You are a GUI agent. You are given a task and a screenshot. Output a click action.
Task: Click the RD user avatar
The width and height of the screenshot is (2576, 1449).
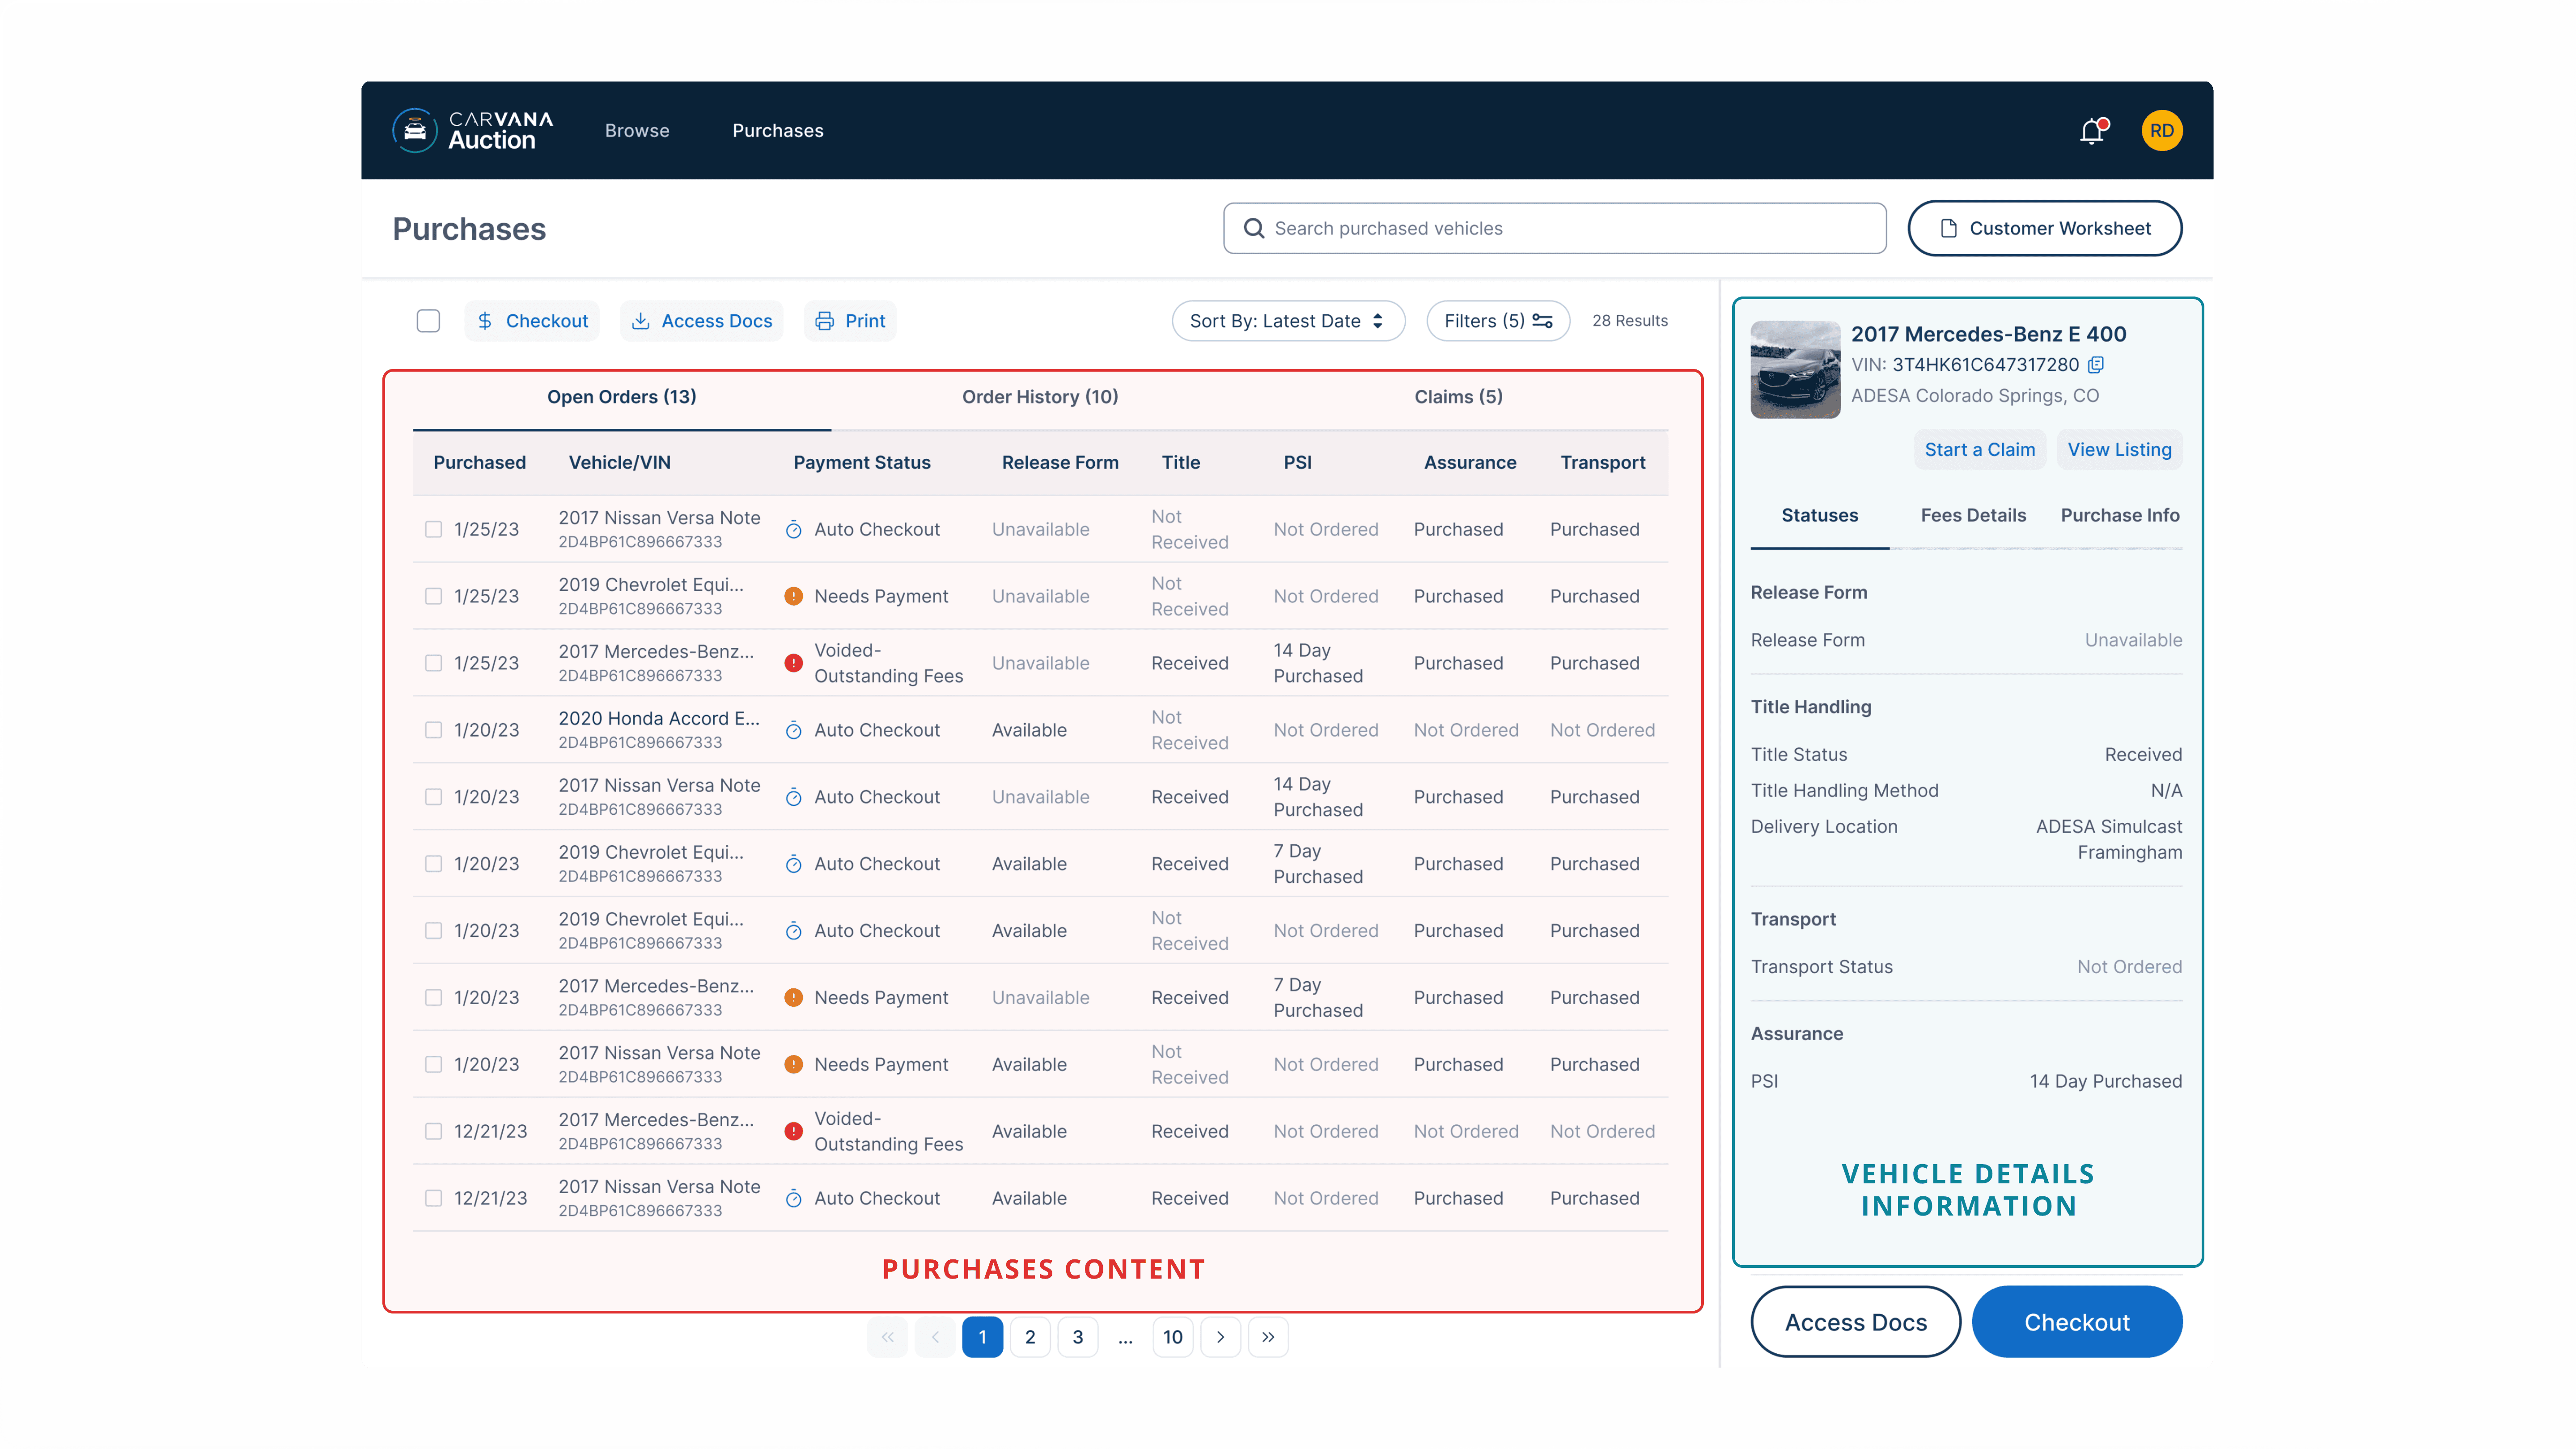click(x=2161, y=131)
